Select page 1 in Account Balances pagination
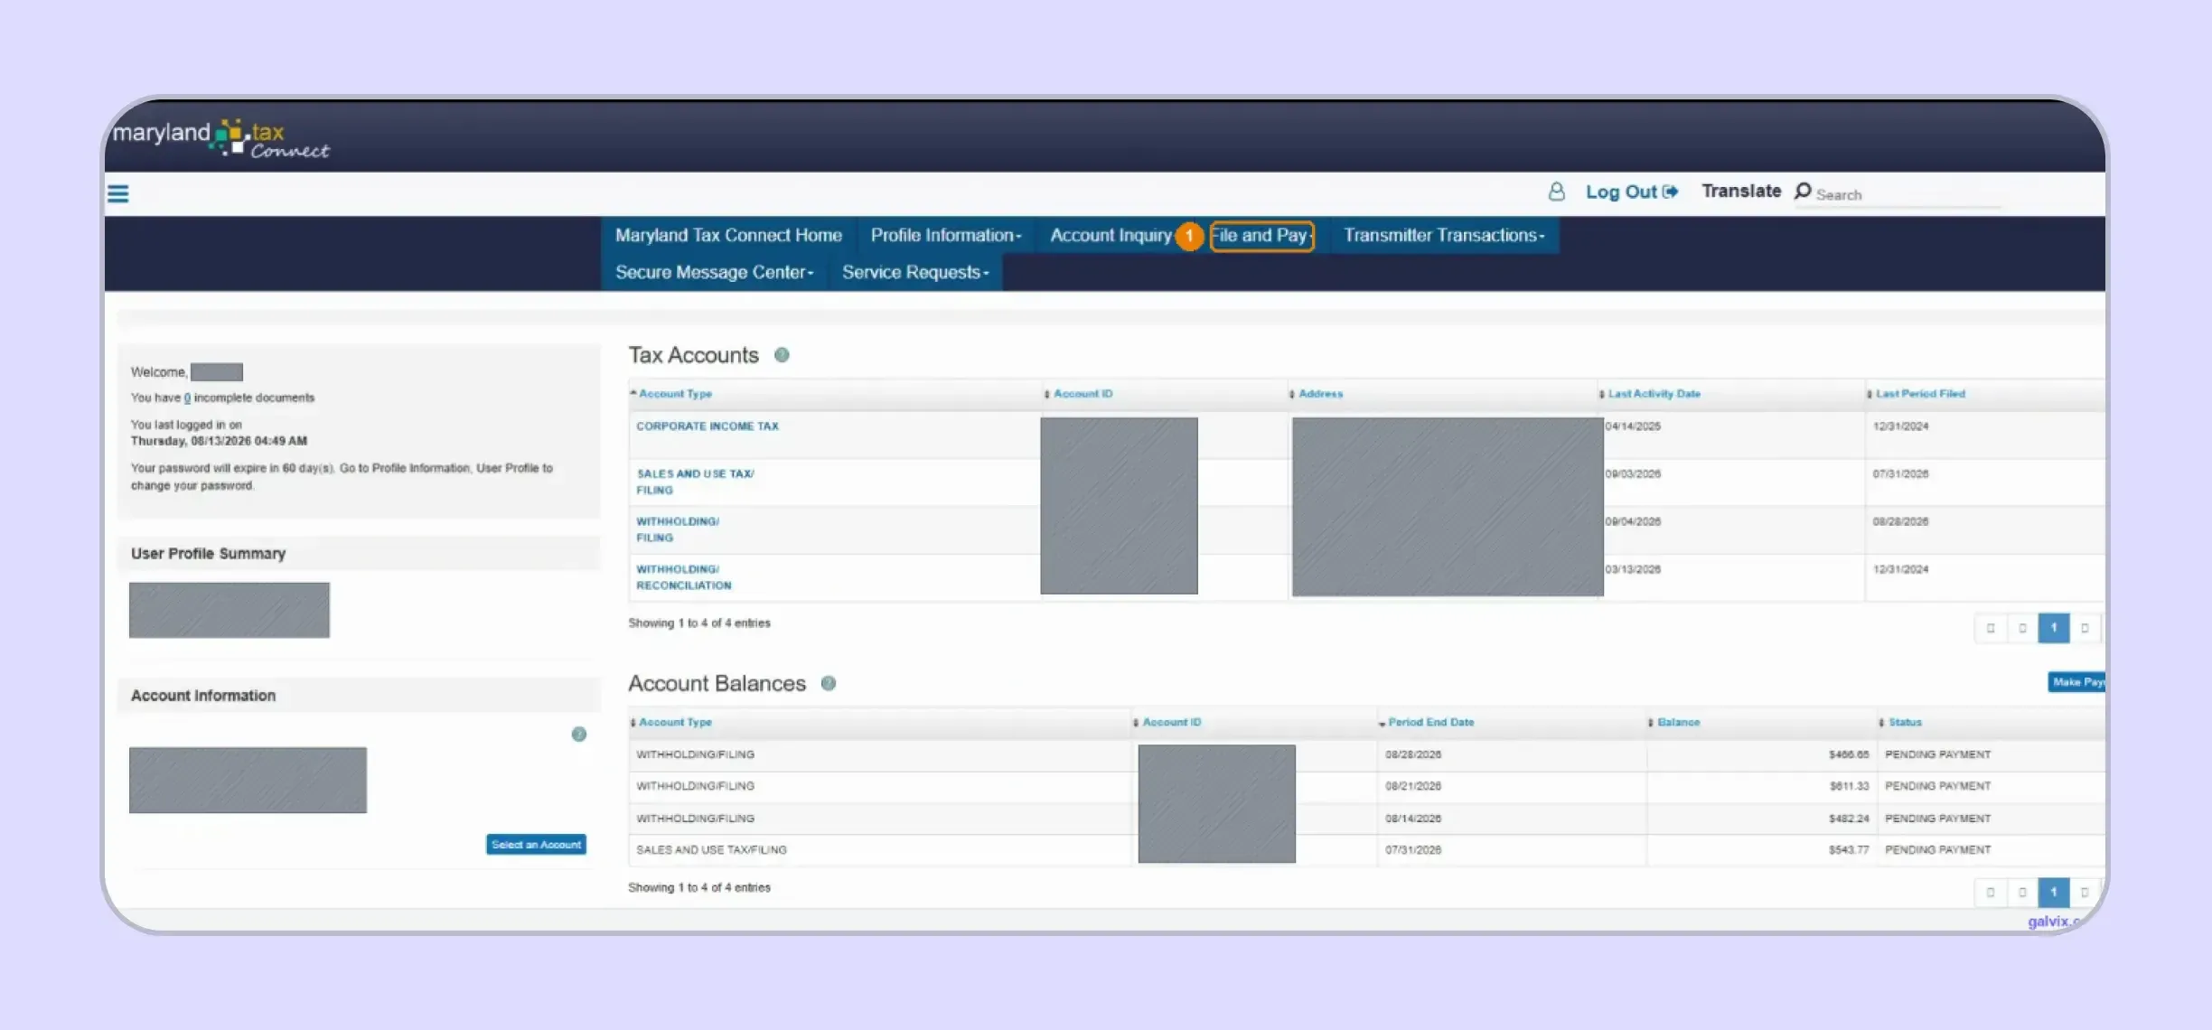 tap(2054, 892)
